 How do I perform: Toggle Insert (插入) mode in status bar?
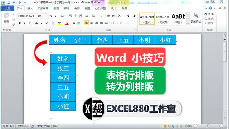tap(56, 126)
